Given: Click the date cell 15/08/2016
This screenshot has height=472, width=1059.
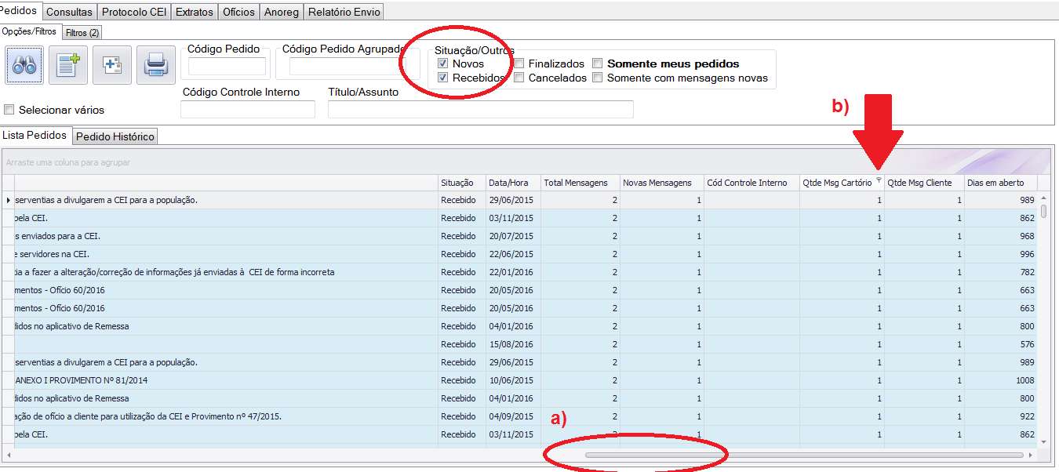Looking at the screenshot, I should point(513,344).
